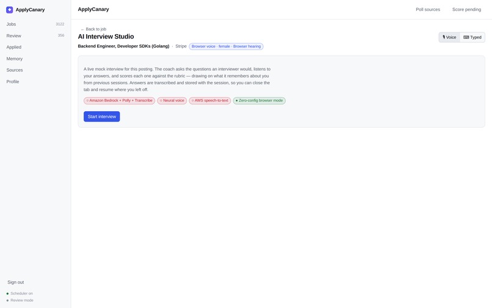This screenshot has height=308, width=492.
Task: Select the Zero-config browser mode chip
Action: click(x=259, y=101)
